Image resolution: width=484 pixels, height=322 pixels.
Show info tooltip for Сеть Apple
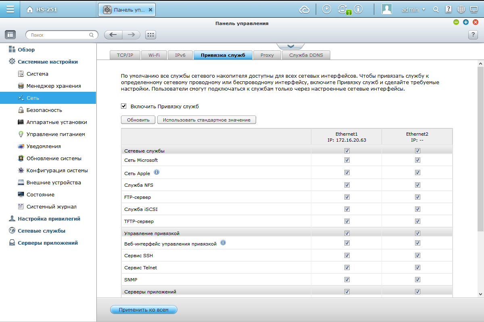tap(157, 172)
